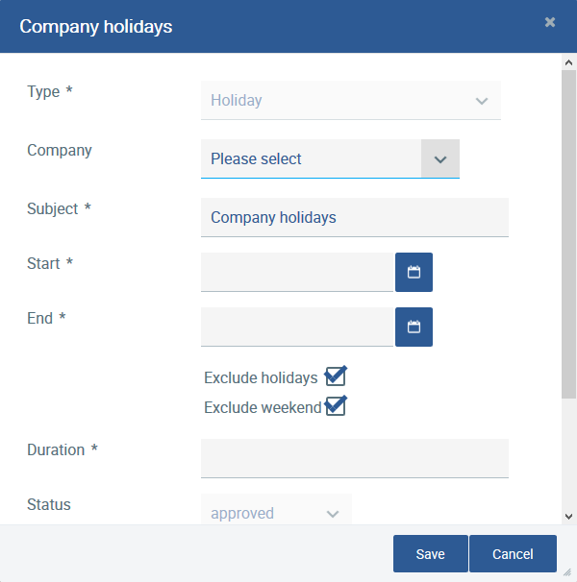Uncheck the Exclude holidays checkbox

click(335, 376)
